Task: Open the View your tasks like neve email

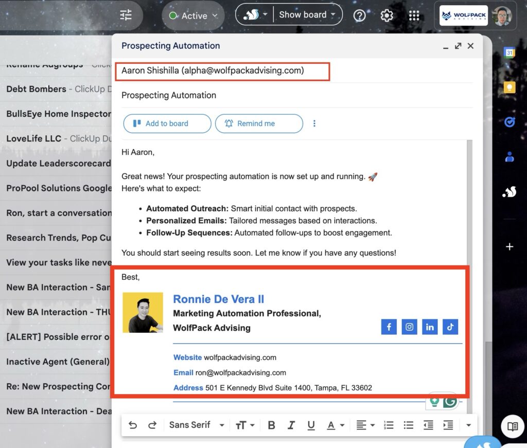Action: pos(56,263)
